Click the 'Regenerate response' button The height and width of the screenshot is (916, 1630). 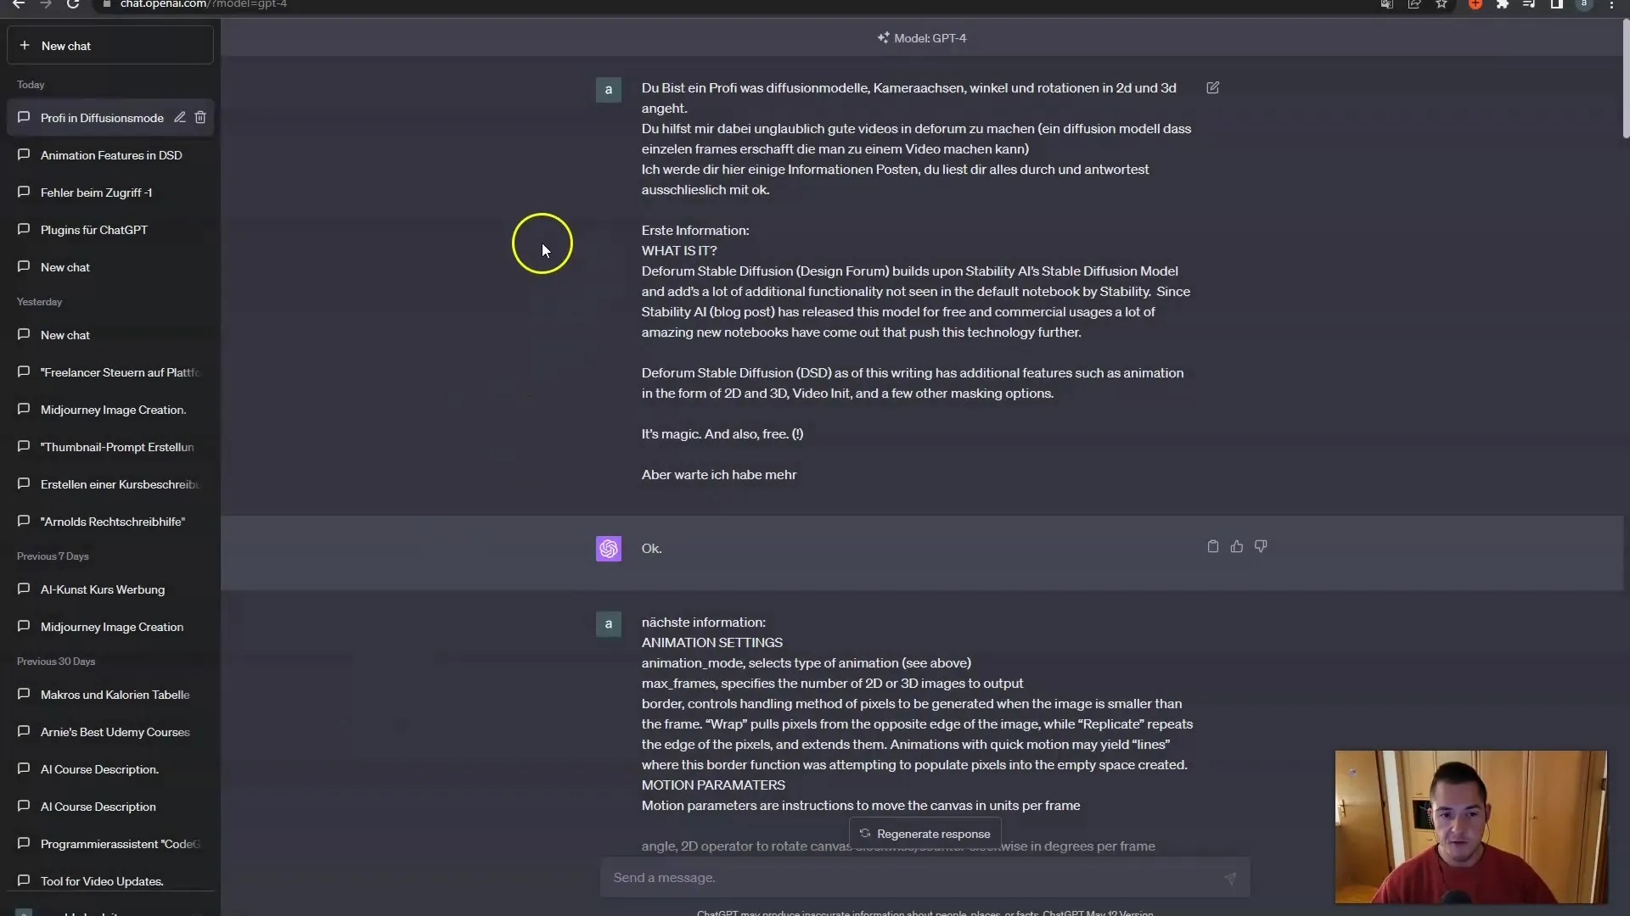[925, 833]
